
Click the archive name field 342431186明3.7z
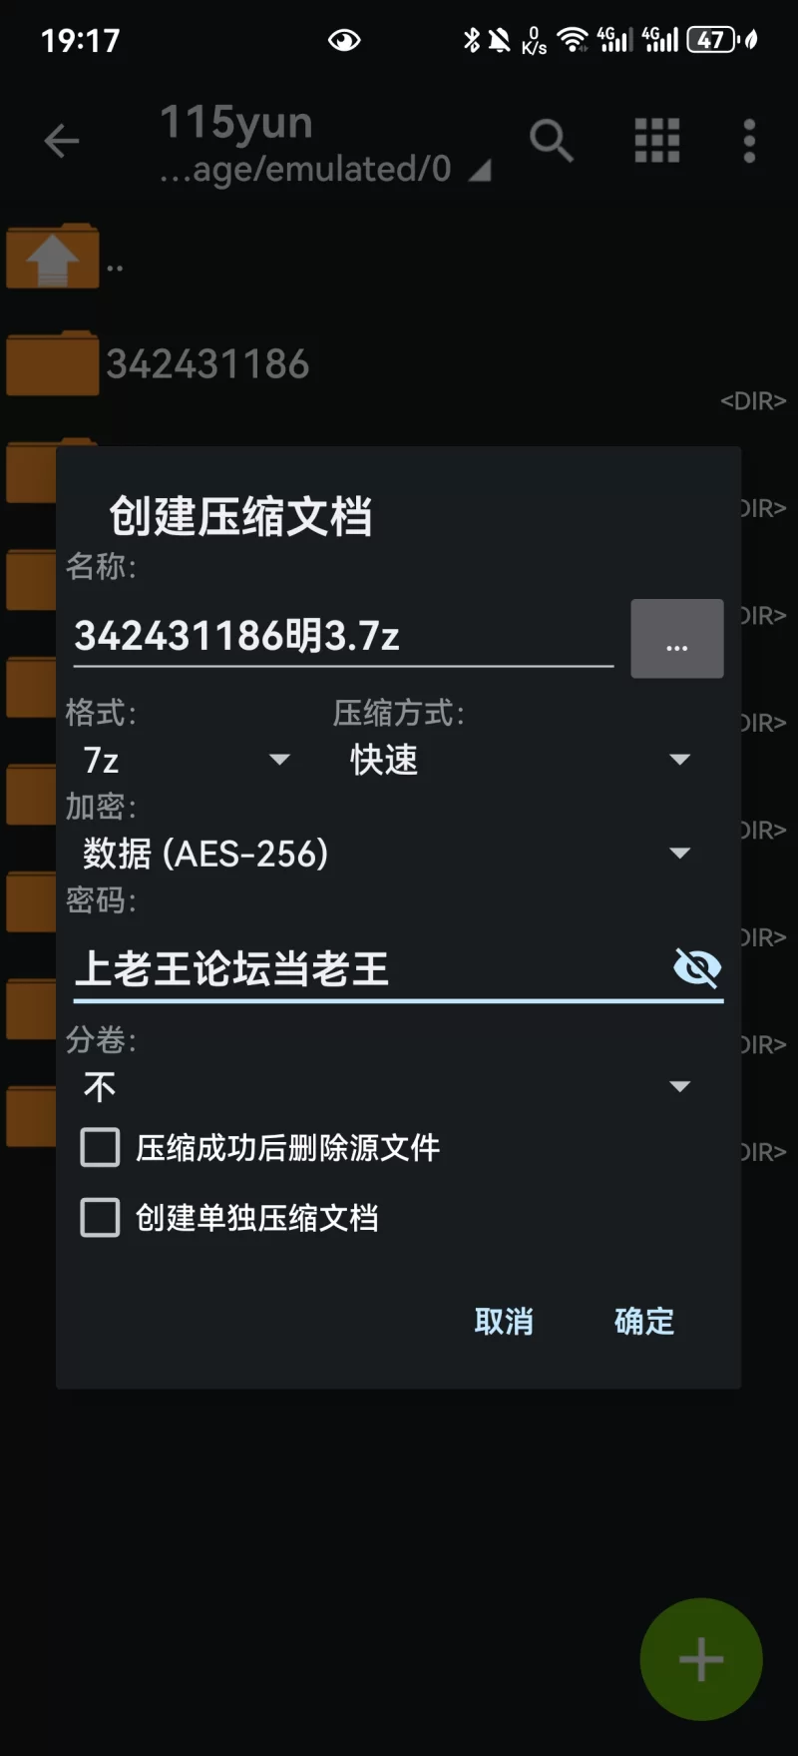343,637
